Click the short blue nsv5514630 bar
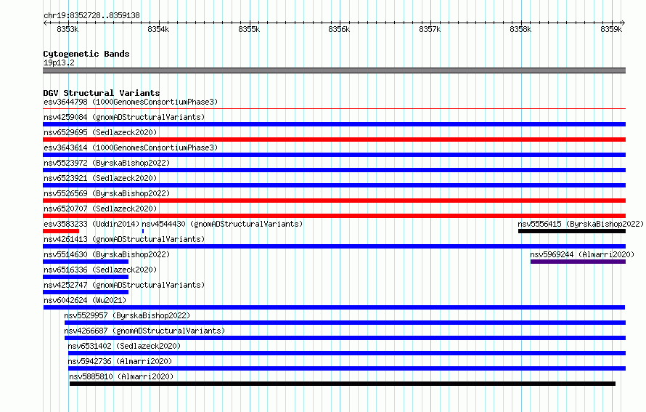Image resolution: width=646 pixels, height=412 pixels. tap(86, 262)
